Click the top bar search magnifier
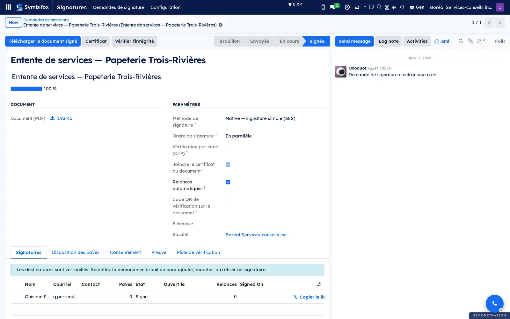This screenshot has width=510, height=319. (x=379, y=7)
